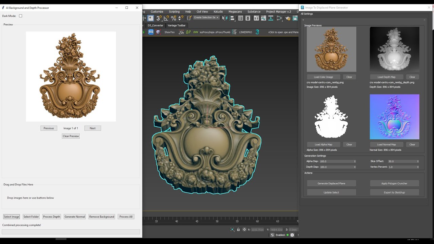
Task: Click the Align tool icon
Action: click(x=232, y=18)
